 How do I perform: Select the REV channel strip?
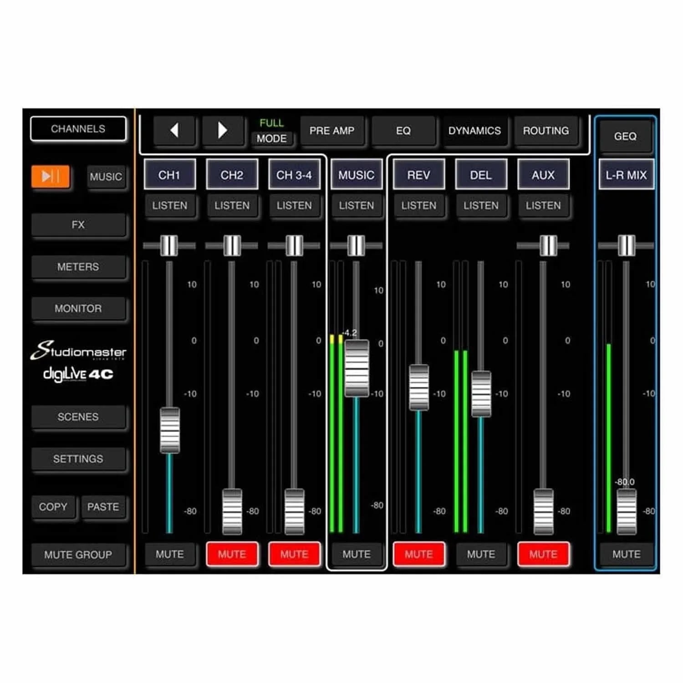418,174
